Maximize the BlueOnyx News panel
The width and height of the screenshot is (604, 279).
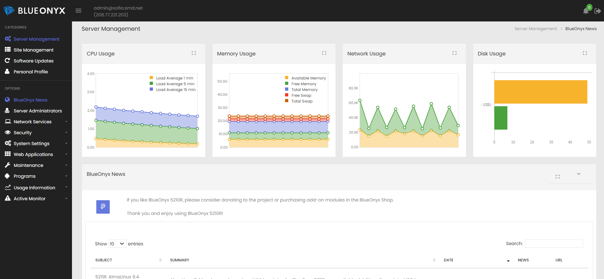[x=558, y=177]
